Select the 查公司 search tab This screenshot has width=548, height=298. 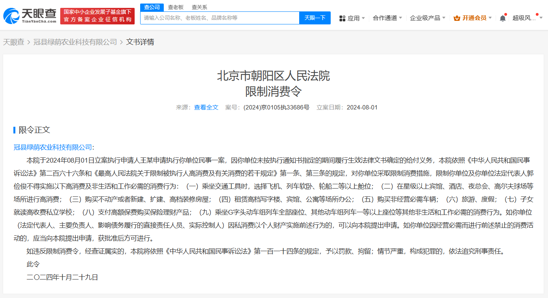point(152,7)
